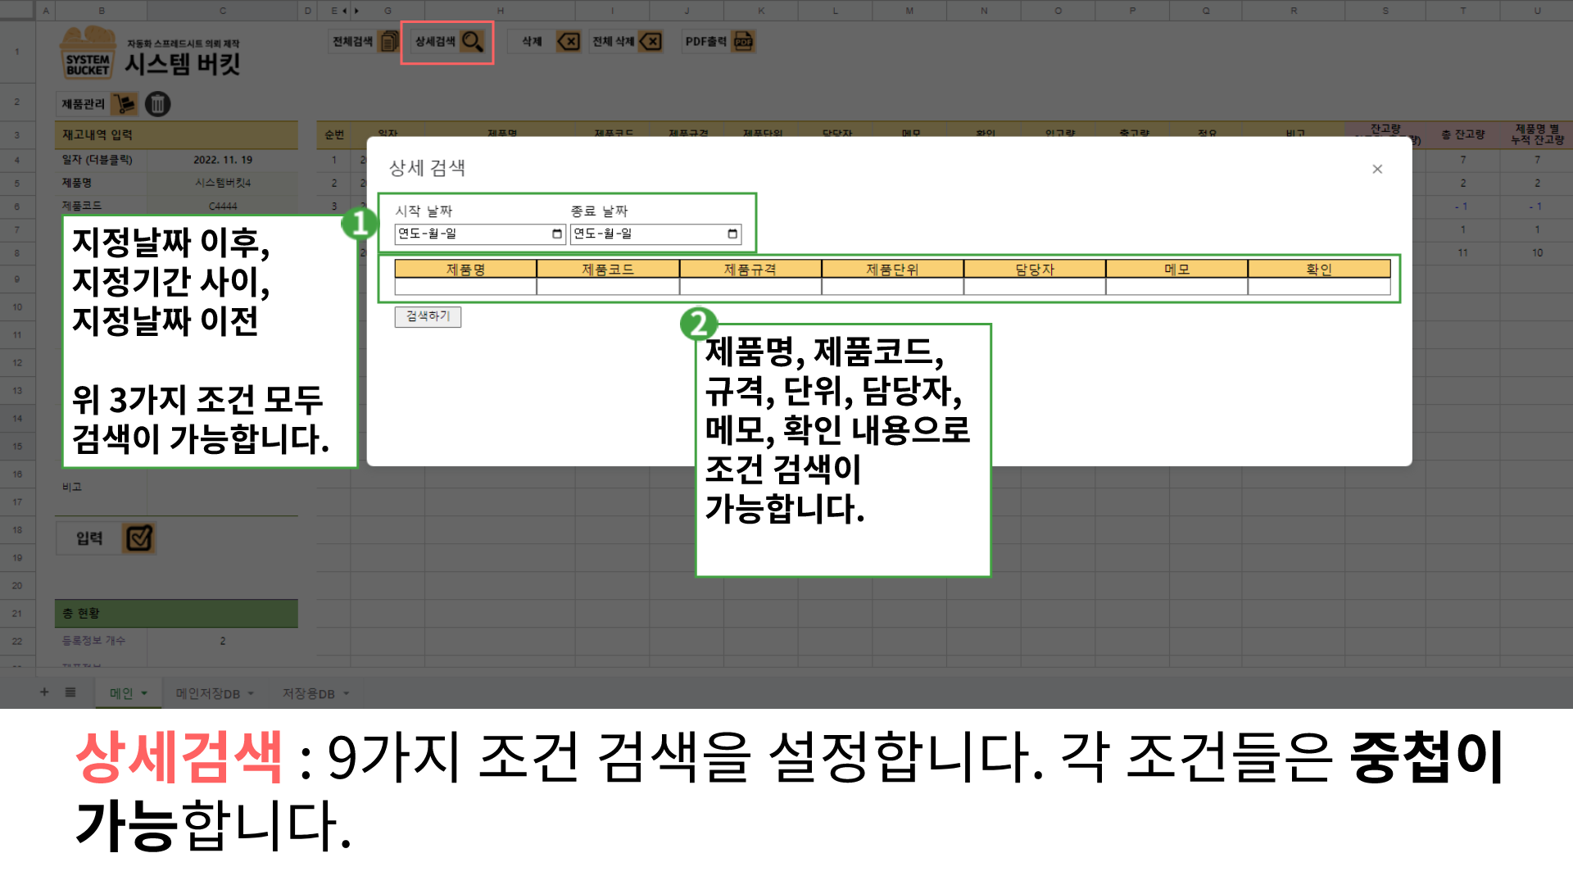
Task: Select row header 13
Action: click(17, 391)
